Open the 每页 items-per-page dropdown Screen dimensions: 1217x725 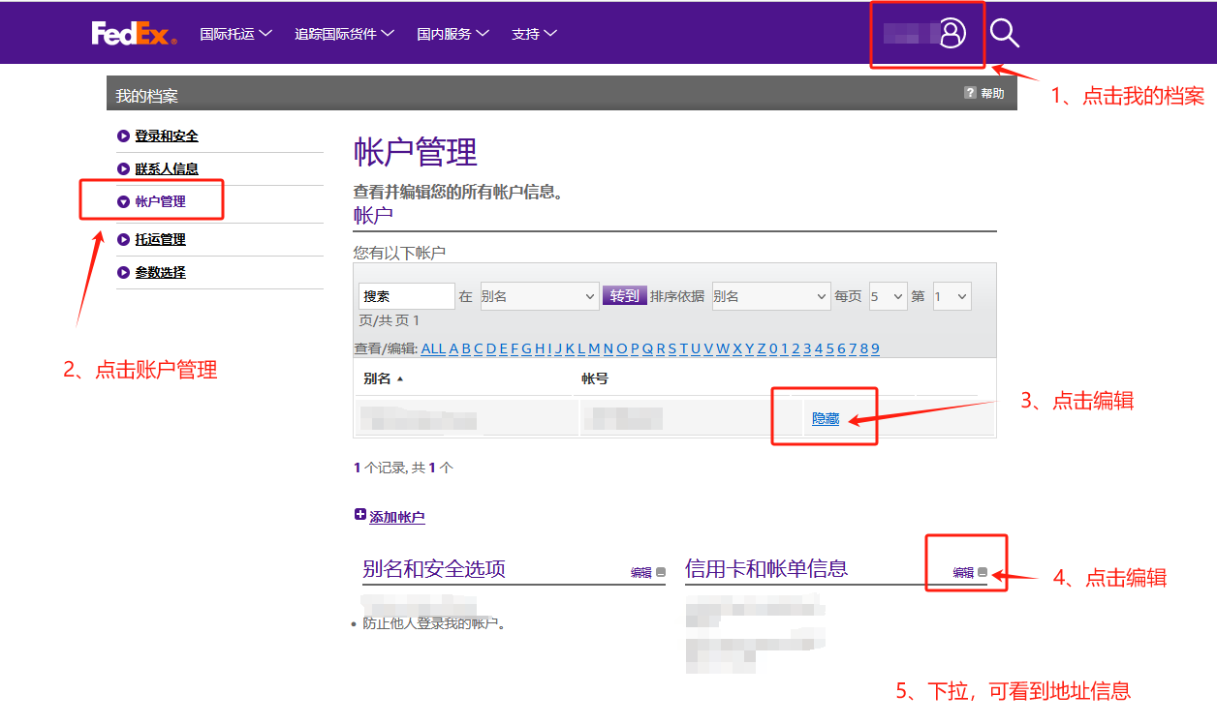click(x=887, y=296)
